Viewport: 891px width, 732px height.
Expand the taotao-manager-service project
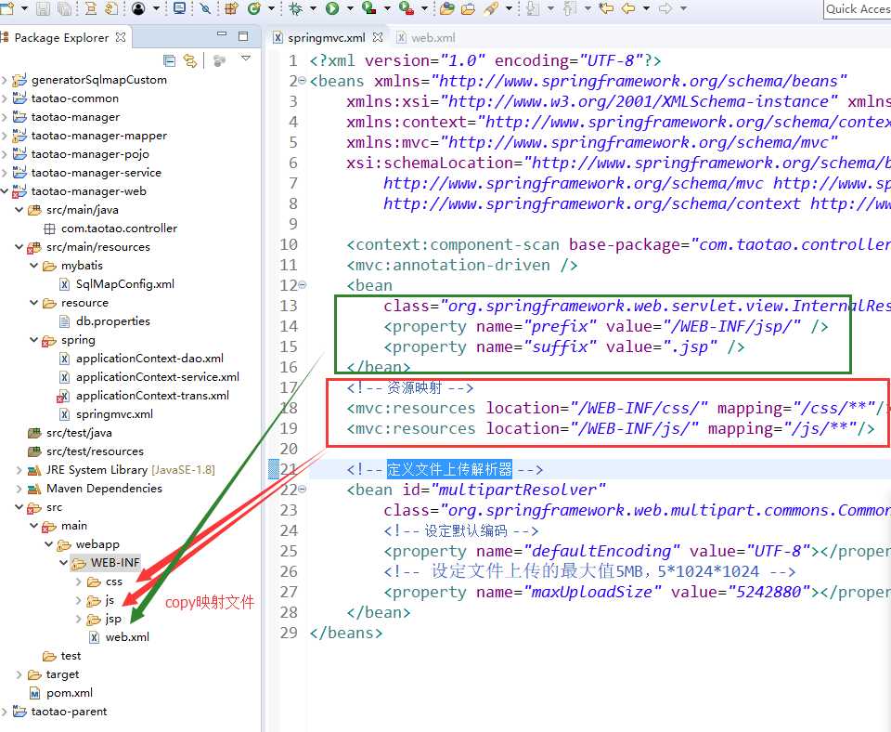tap(5, 173)
